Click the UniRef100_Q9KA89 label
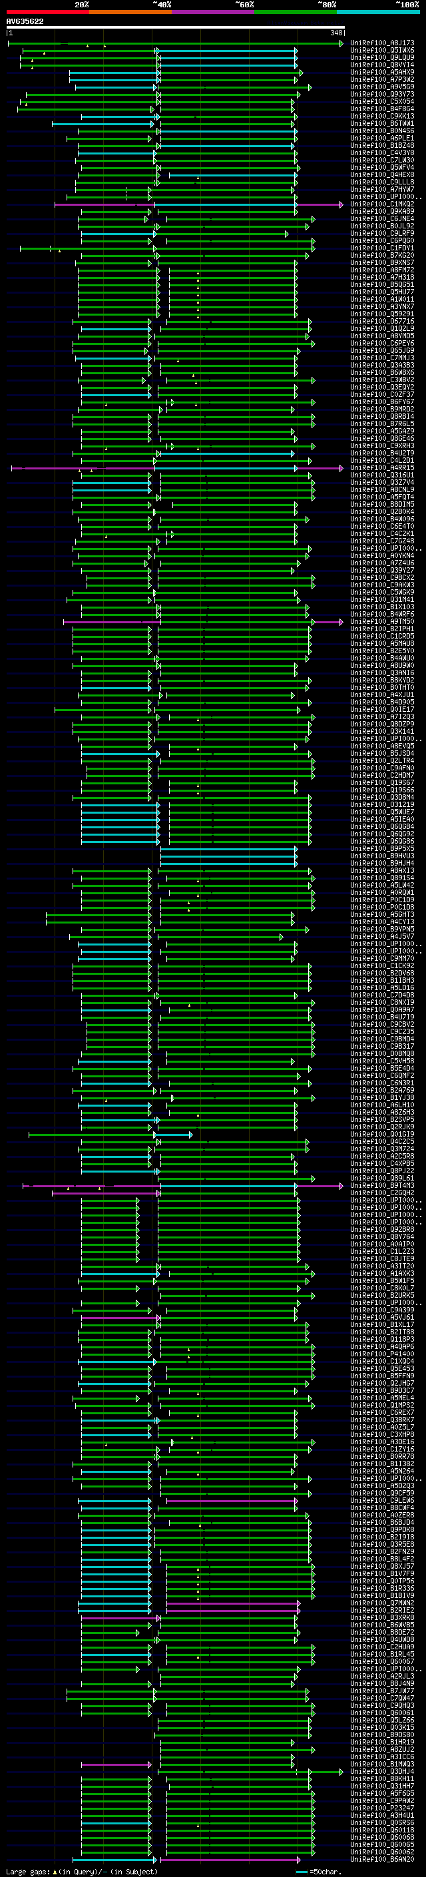 [x=382, y=211]
